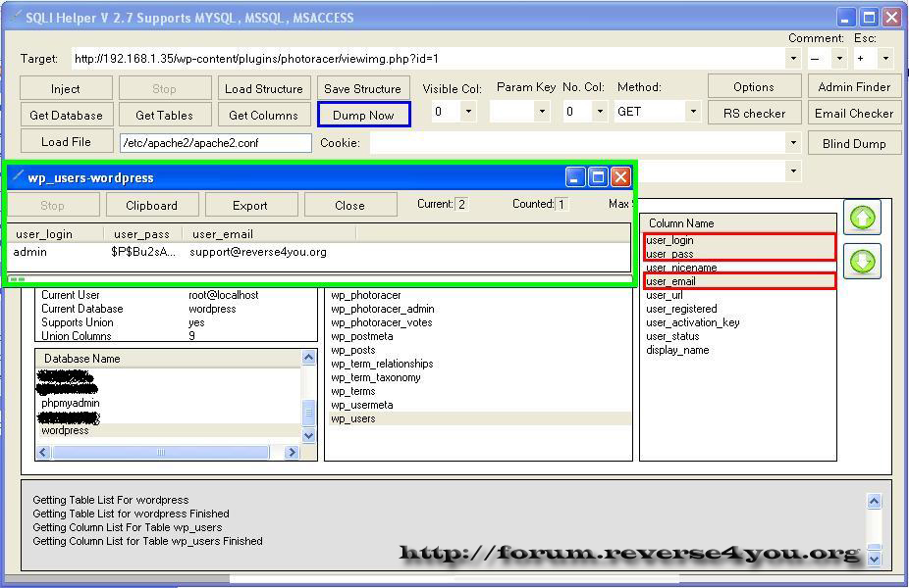Click the file path field /etc/apache2/apache2.conf
909x588 pixels.
pos(216,143)
